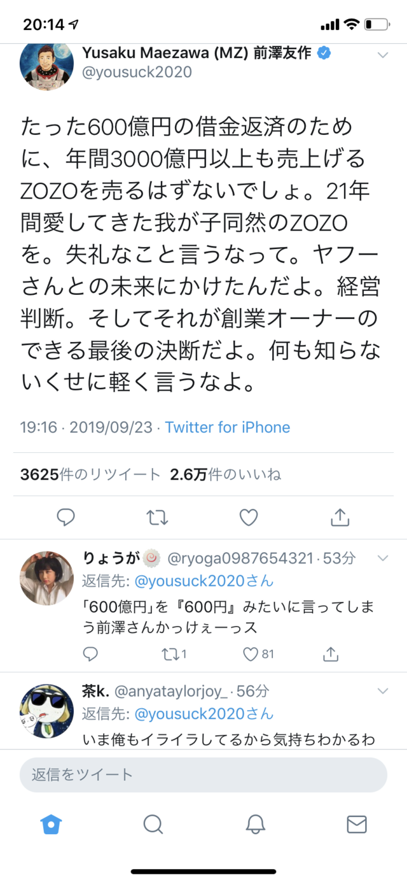
Task: Share りょうが's reply tweet
Action: (330, 653)
